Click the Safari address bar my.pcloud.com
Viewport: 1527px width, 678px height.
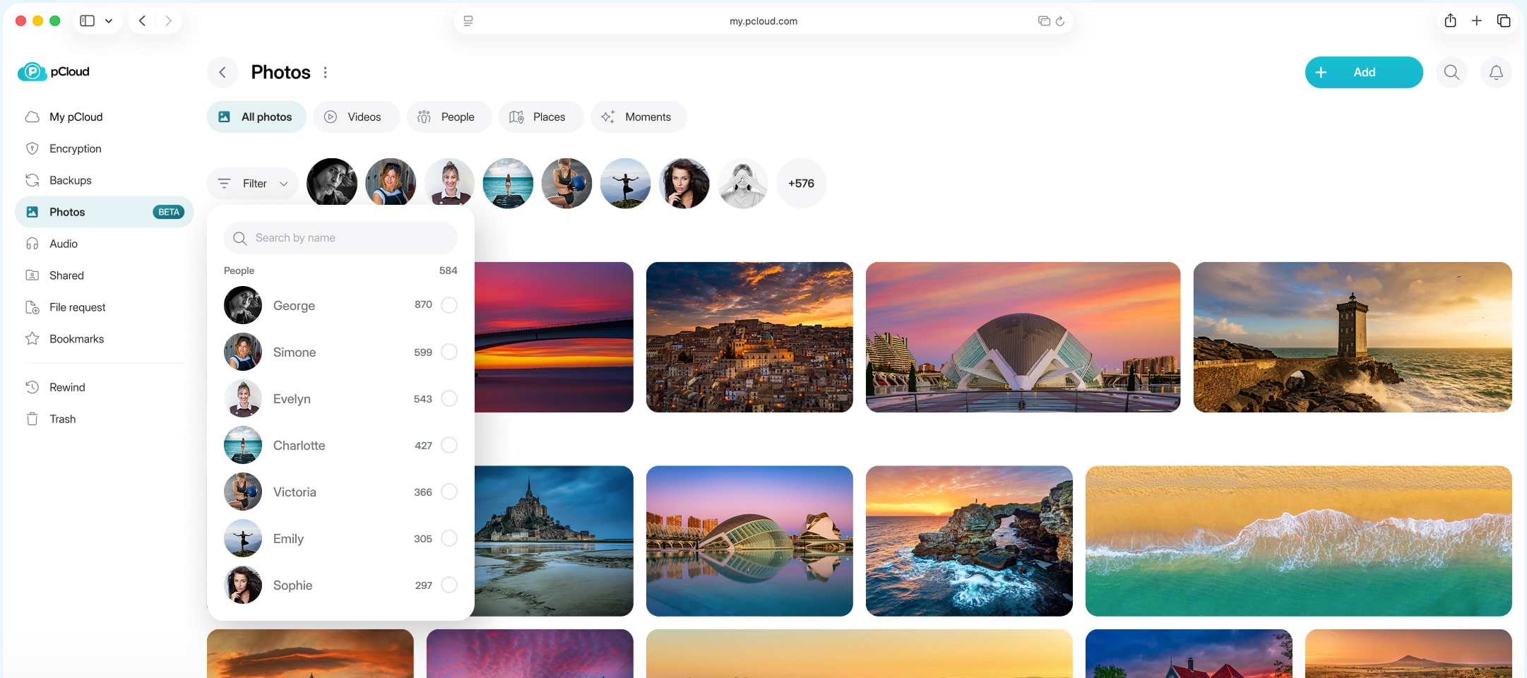763,21
